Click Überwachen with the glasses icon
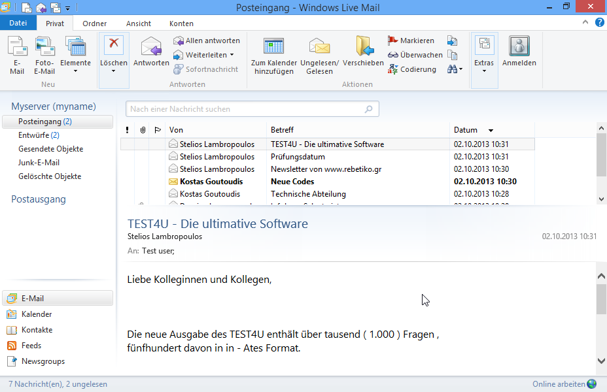The image size is (607, 392). tap(415, 55)
